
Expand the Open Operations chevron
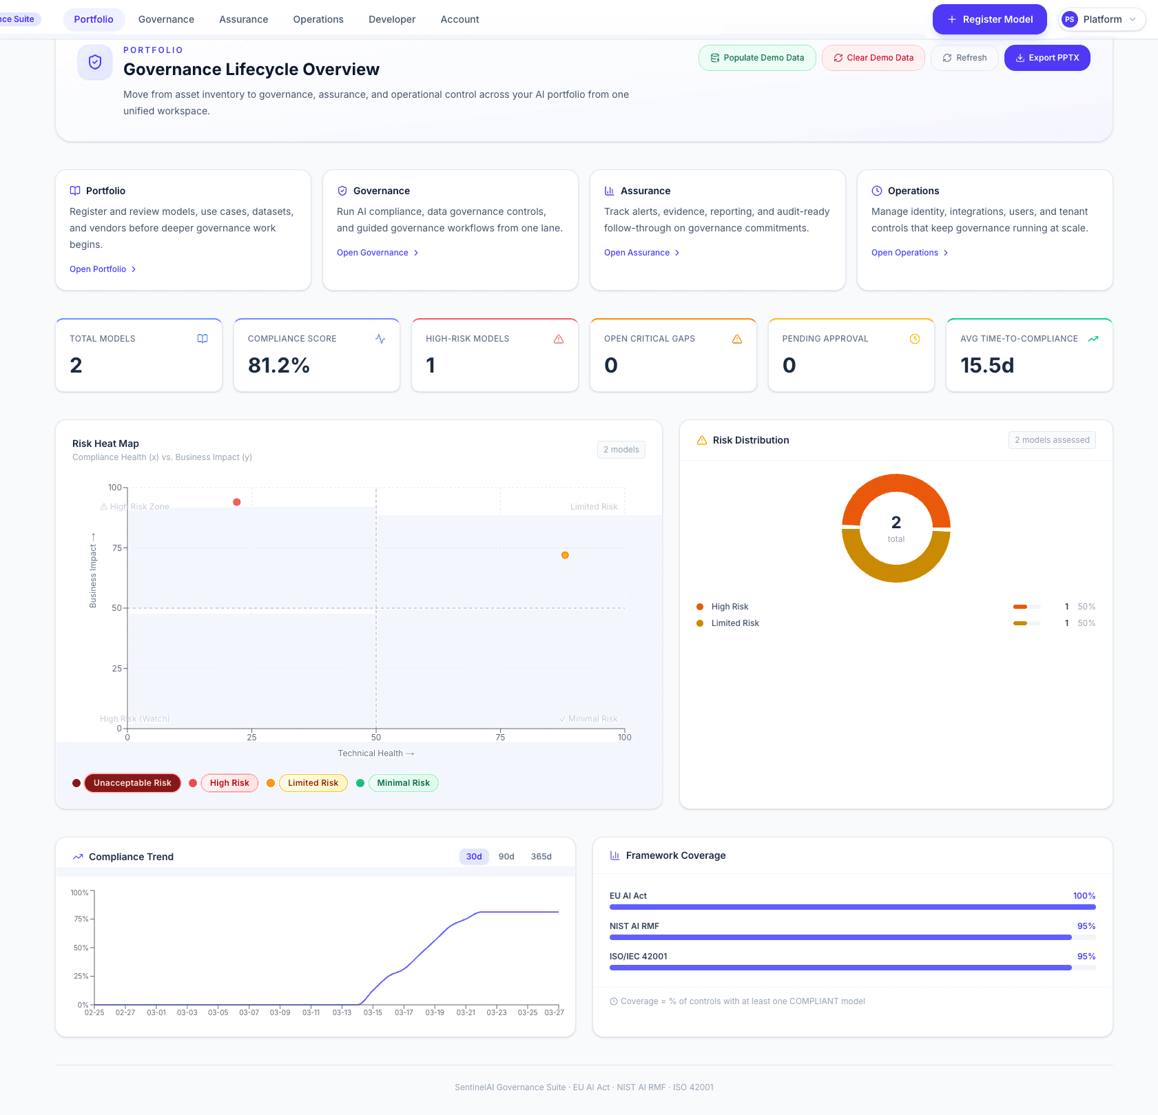pyautogui.click(x=946, y=252)
